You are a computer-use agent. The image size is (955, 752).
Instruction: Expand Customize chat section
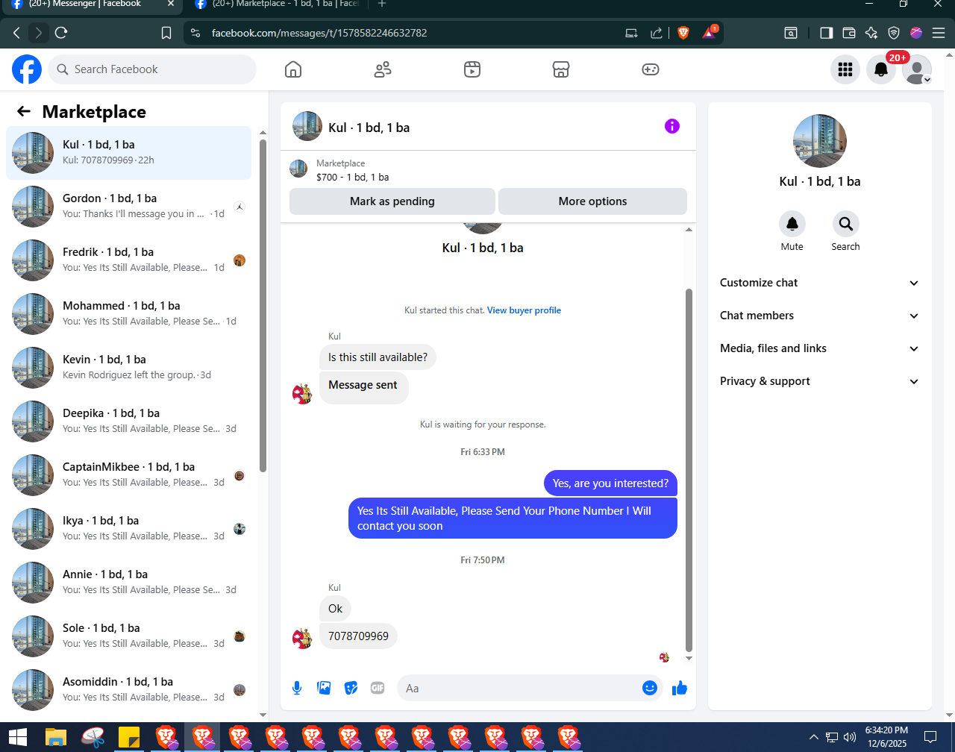pyautogui.click(x=820, y=283)
